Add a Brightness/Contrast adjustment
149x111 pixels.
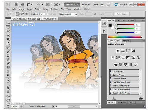pos(118,51)
